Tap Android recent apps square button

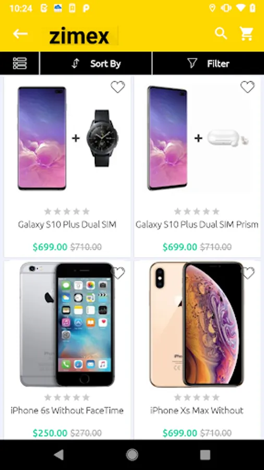click(x=205, y=455)
